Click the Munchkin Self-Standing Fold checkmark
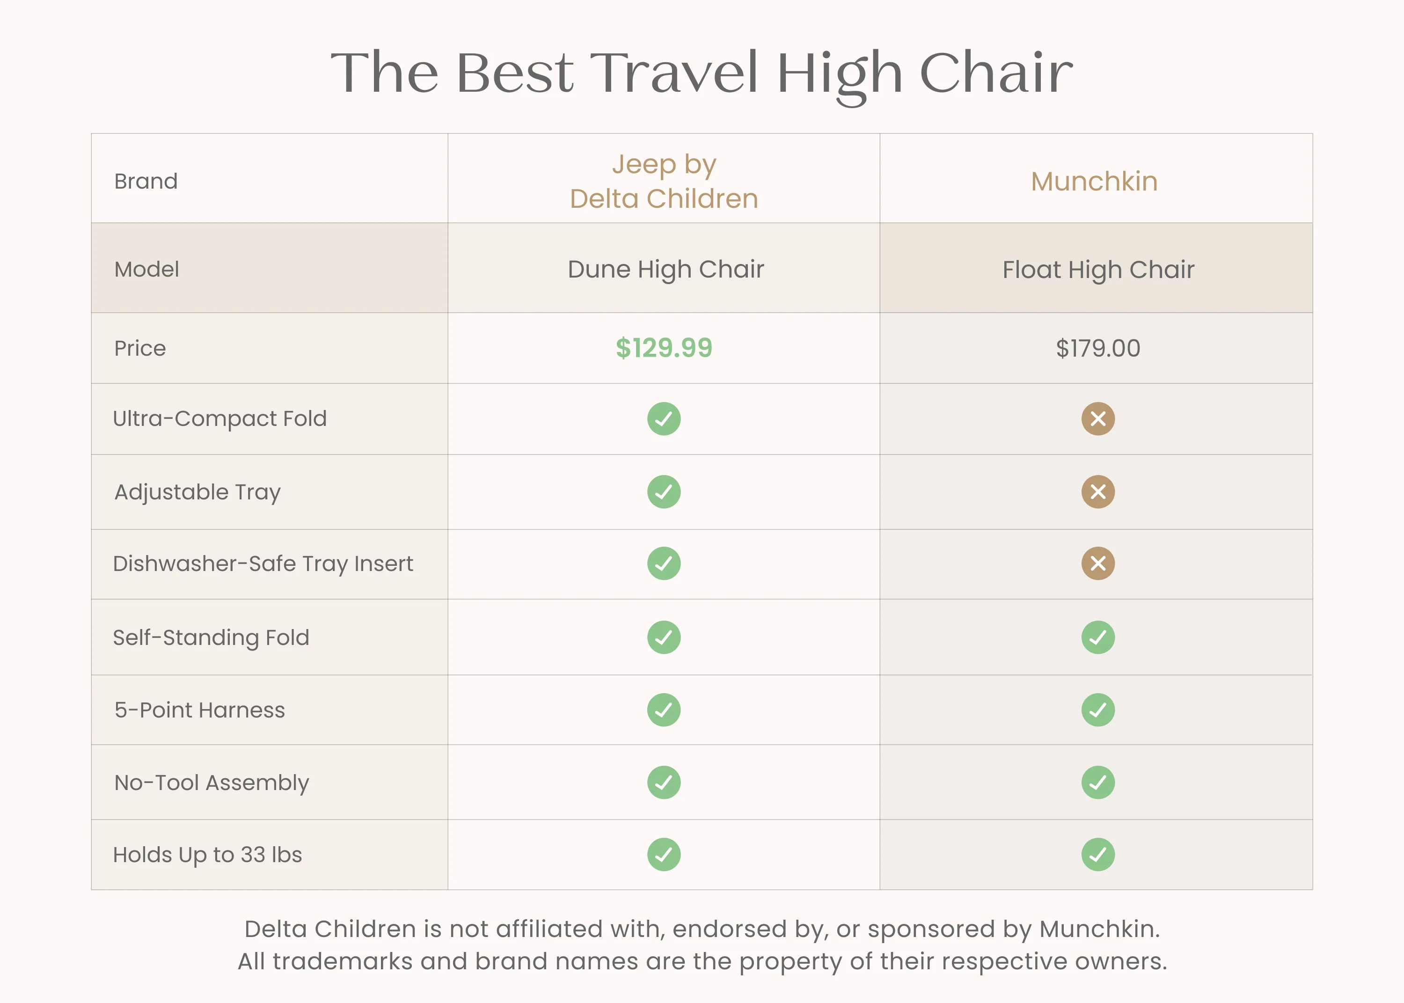 [x=1098, y=637]
